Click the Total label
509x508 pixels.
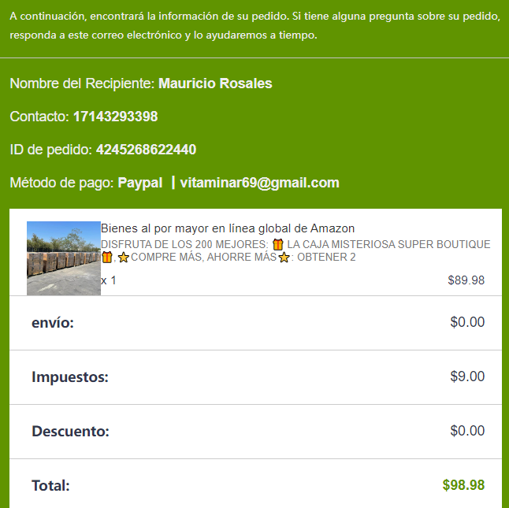coord(50,486)
